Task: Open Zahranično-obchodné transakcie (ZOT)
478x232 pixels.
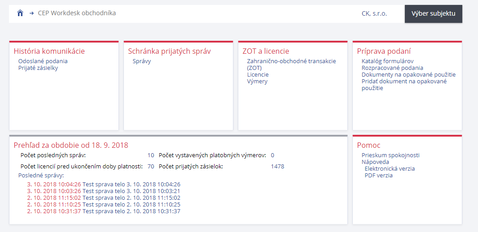Action: point(291,64)
